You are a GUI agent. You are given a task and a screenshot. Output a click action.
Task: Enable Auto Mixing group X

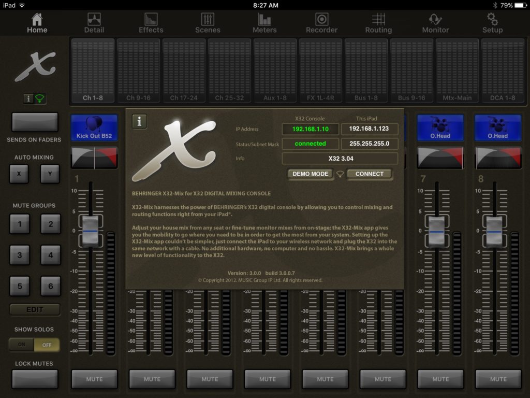pyautogui.click(x=19, y=174)
